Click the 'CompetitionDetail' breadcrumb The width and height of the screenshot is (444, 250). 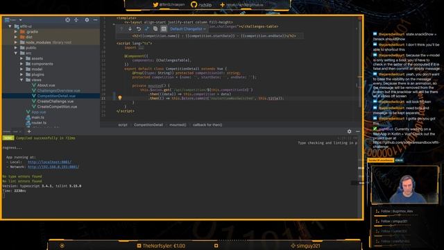click(148, 125)
